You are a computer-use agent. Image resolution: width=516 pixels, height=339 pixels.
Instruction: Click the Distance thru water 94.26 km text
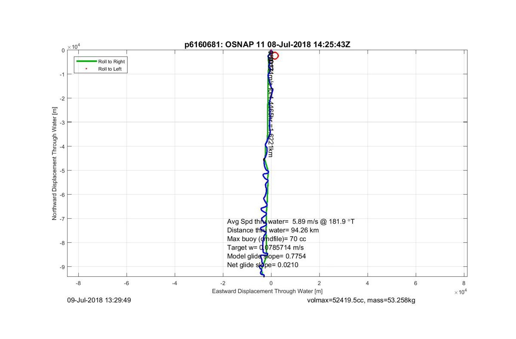[273, 230]
